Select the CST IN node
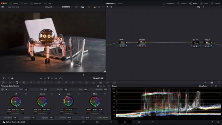Viewport: 222px width, 125px height. (122, 43)
